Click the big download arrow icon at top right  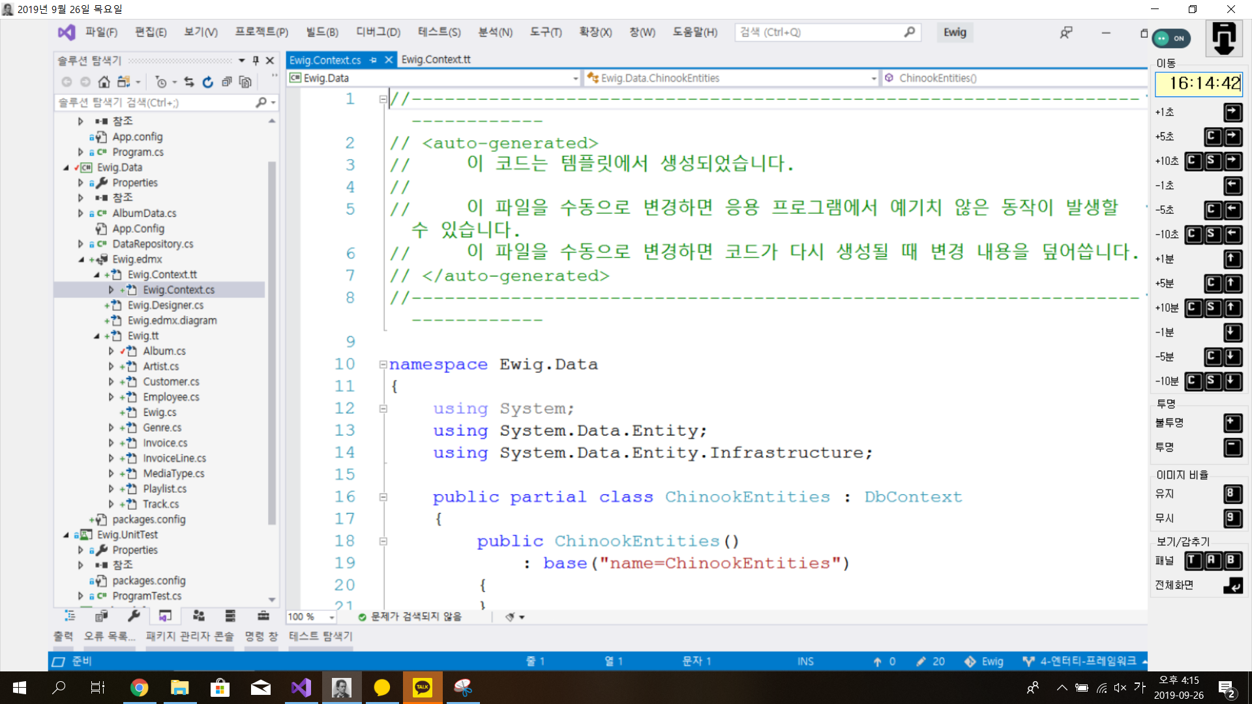1224,39
